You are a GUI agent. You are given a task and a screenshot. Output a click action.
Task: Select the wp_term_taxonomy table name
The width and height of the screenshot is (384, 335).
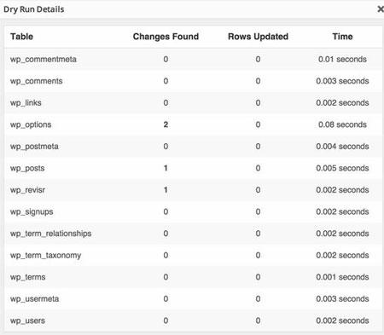tap(46, 256)
